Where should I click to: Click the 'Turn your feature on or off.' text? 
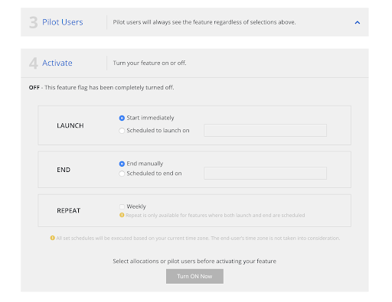click(x=149, y=63)
